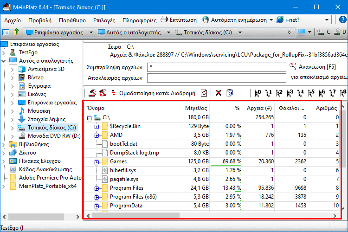
Task: Click the Αυτόματη ενημέρωση mouse icon
Action: (206, 20)
